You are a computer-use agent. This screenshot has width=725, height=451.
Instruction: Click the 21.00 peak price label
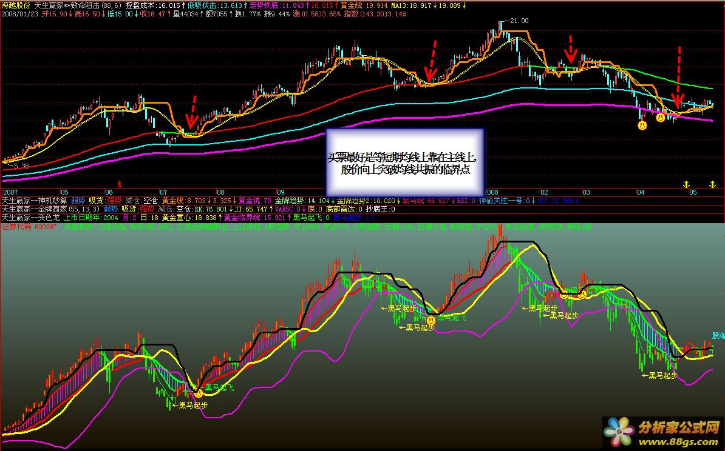[x=519, y=21]
